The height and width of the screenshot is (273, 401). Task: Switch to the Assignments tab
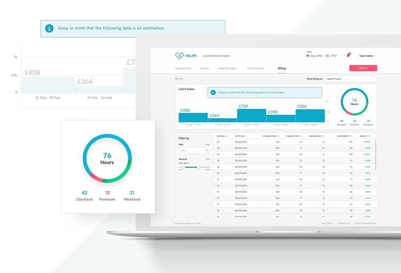pyautogui.click(x=183, y=68)
